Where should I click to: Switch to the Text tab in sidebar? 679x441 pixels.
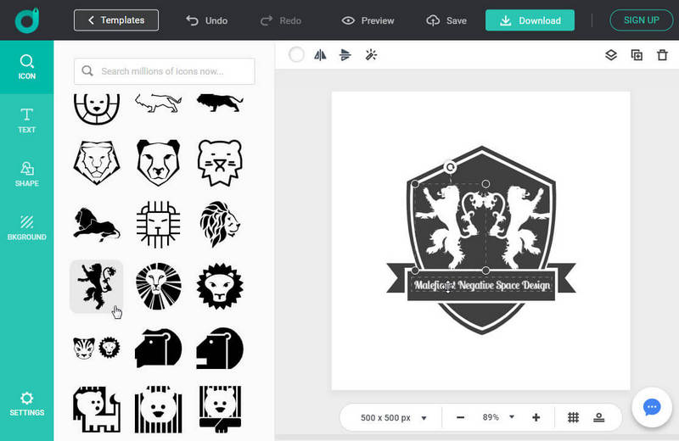pos(27,120)
